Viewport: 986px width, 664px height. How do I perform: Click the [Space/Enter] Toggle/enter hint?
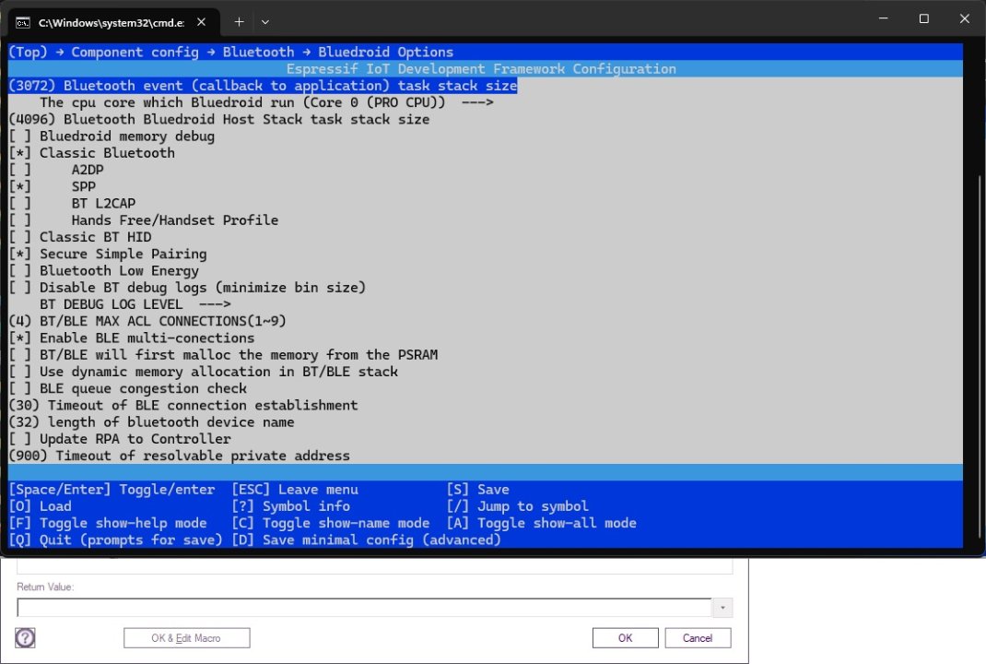[x=112, y=490]
